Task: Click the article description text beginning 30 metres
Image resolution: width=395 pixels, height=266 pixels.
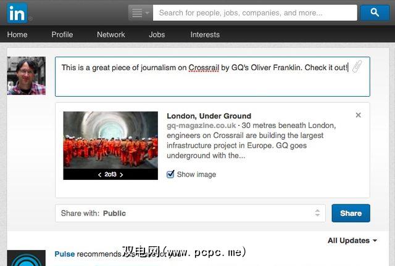Action: [251, 140]
